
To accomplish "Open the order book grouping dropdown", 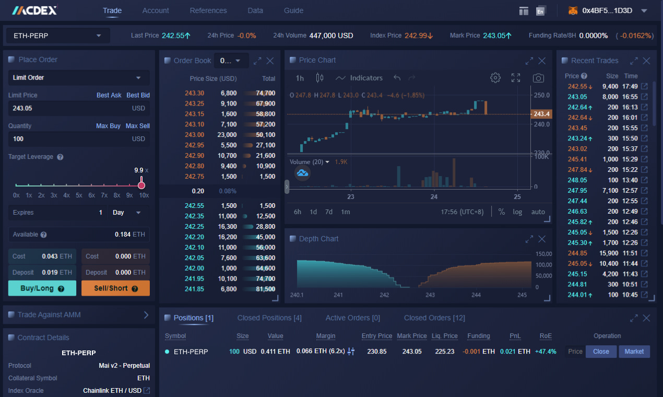I will pos(231,61).
